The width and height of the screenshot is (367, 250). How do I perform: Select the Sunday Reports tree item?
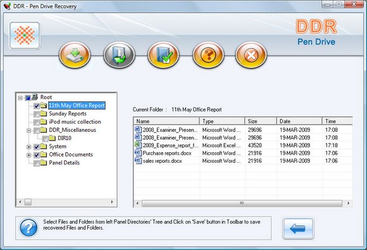(68, 114)
